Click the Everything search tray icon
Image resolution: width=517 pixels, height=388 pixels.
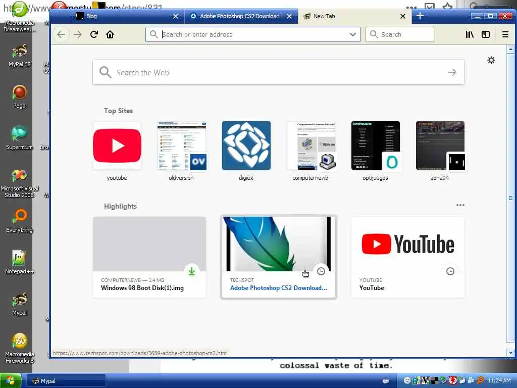pyautogui.click(x=481, y=380)
